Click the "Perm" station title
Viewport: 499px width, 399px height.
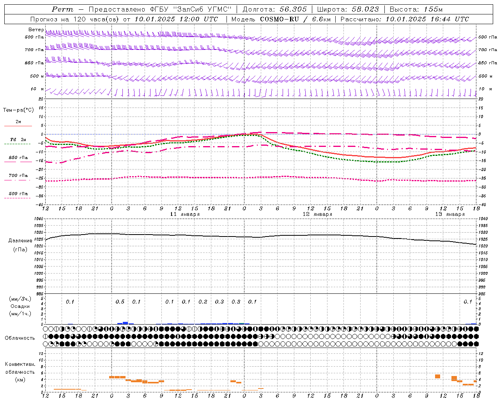point(62,9)
